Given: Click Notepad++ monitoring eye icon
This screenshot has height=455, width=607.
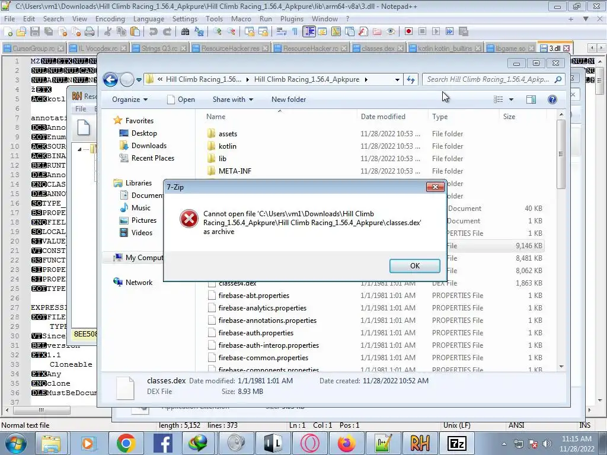Looking at the screenshot, I should click(391, 32).
